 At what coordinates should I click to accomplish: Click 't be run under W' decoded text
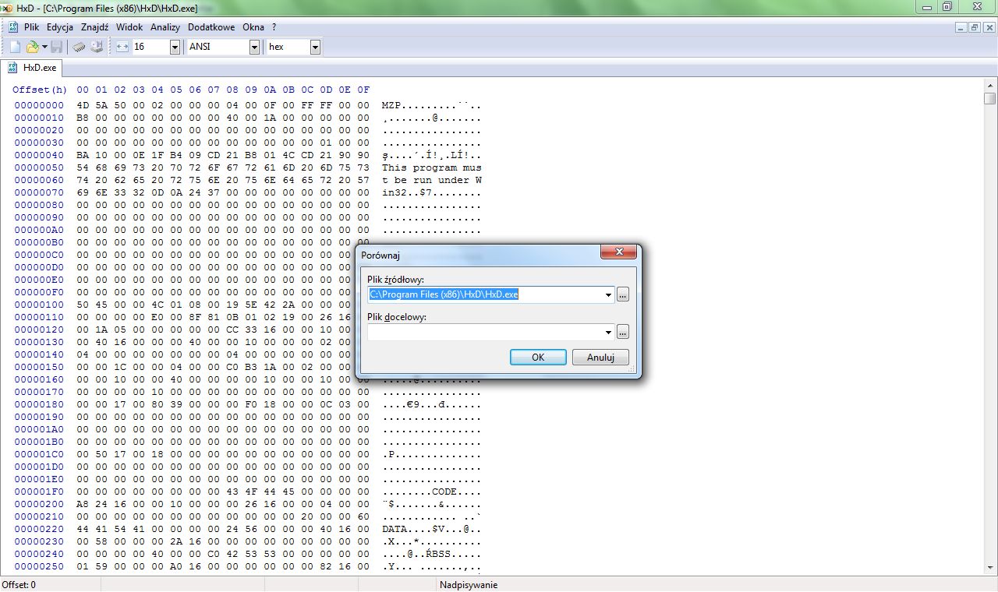pos(432,180)
